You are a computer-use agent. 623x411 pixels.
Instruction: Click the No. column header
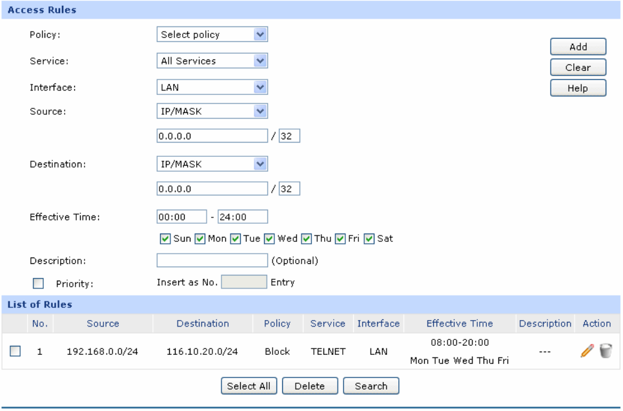tap(40, 324)
